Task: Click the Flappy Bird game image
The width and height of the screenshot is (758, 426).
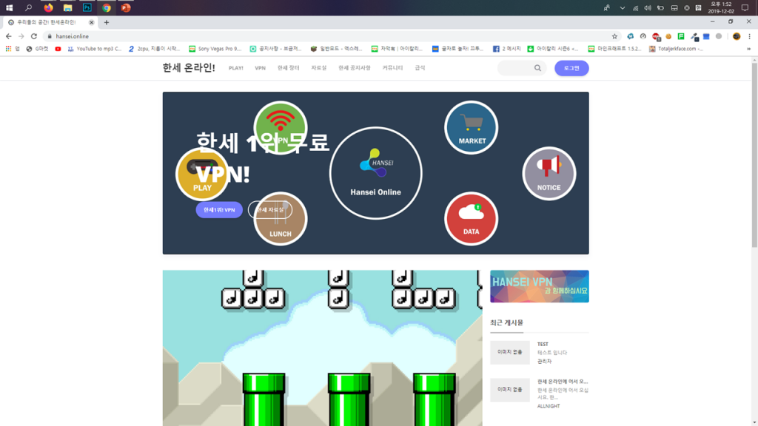Action: coord(323,348)
